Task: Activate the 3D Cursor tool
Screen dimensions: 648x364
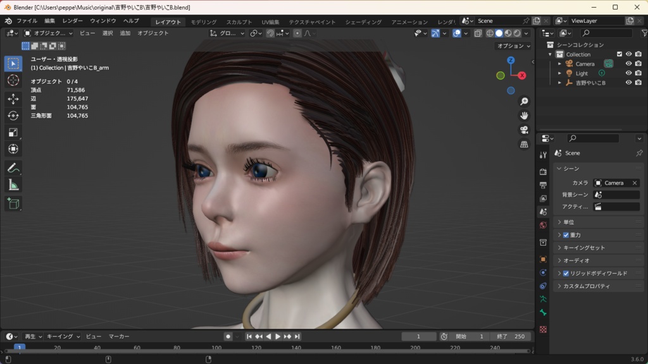Action: (x=13, y=81)
